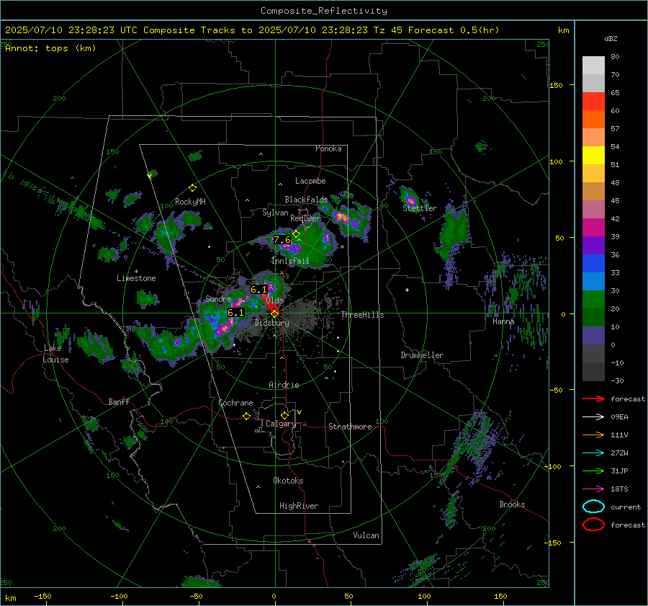
Task: Click the -150 tick on bottom axis
Action: click(x=42, y=596)
